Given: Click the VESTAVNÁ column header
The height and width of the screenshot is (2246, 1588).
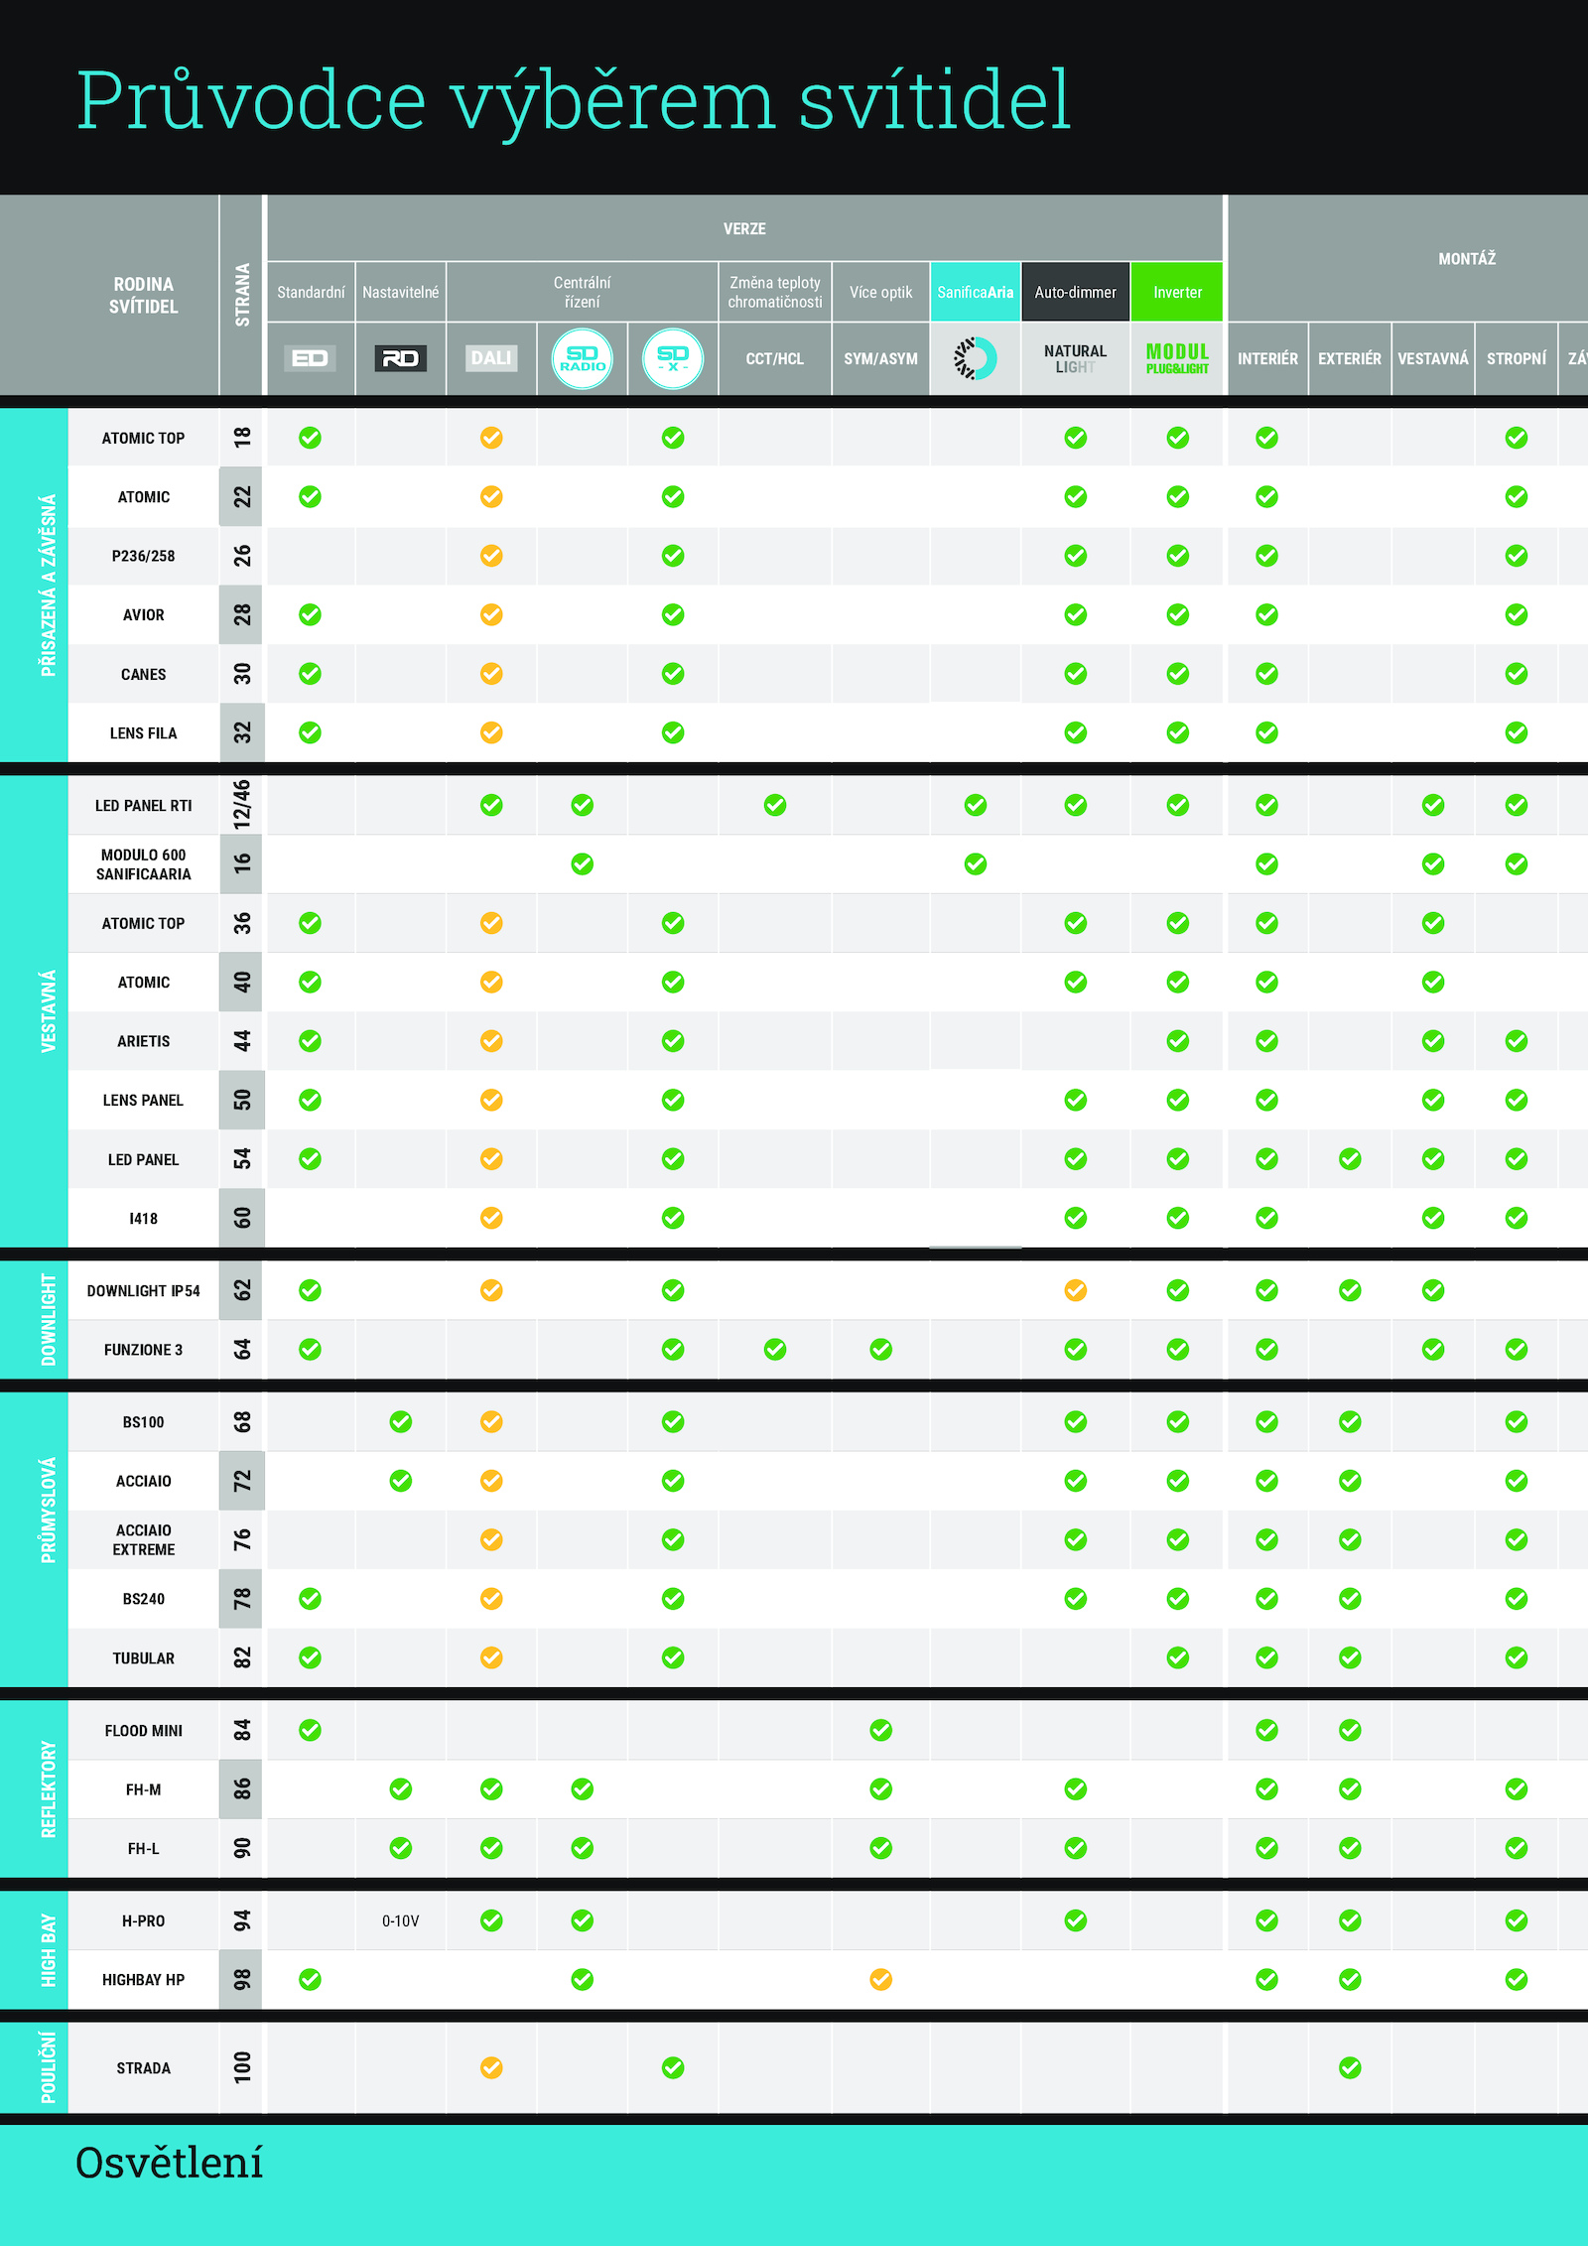Looking at the screenshot, I should coord(1433,358).
